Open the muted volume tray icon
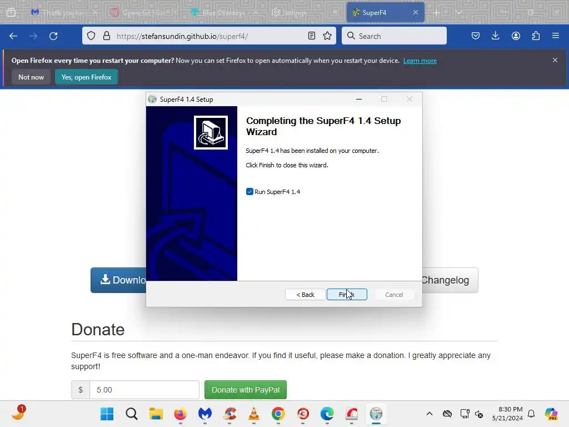 pyautogui.click(x=479, y=414)
